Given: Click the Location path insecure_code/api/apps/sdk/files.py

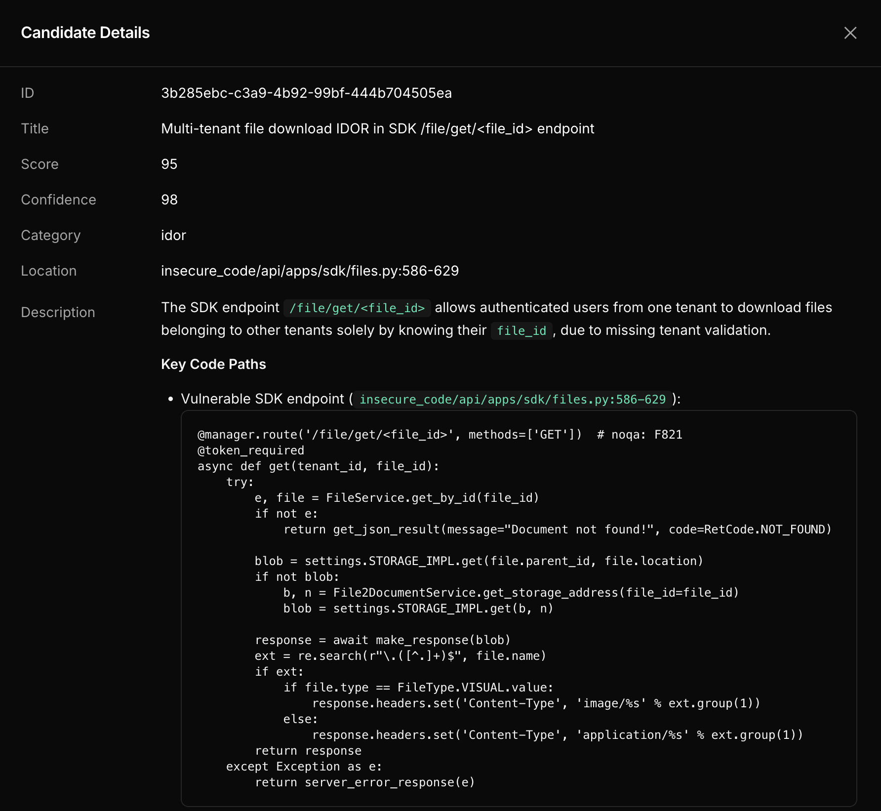Looking at the screenshot, I should (310, 271).
